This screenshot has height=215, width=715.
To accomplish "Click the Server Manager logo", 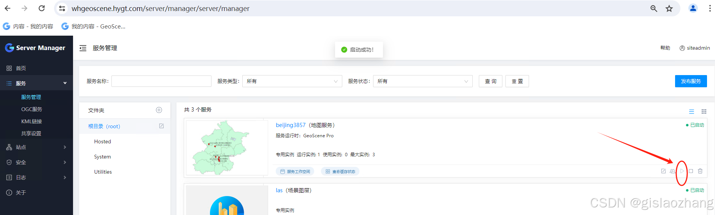I will point(35,48).
